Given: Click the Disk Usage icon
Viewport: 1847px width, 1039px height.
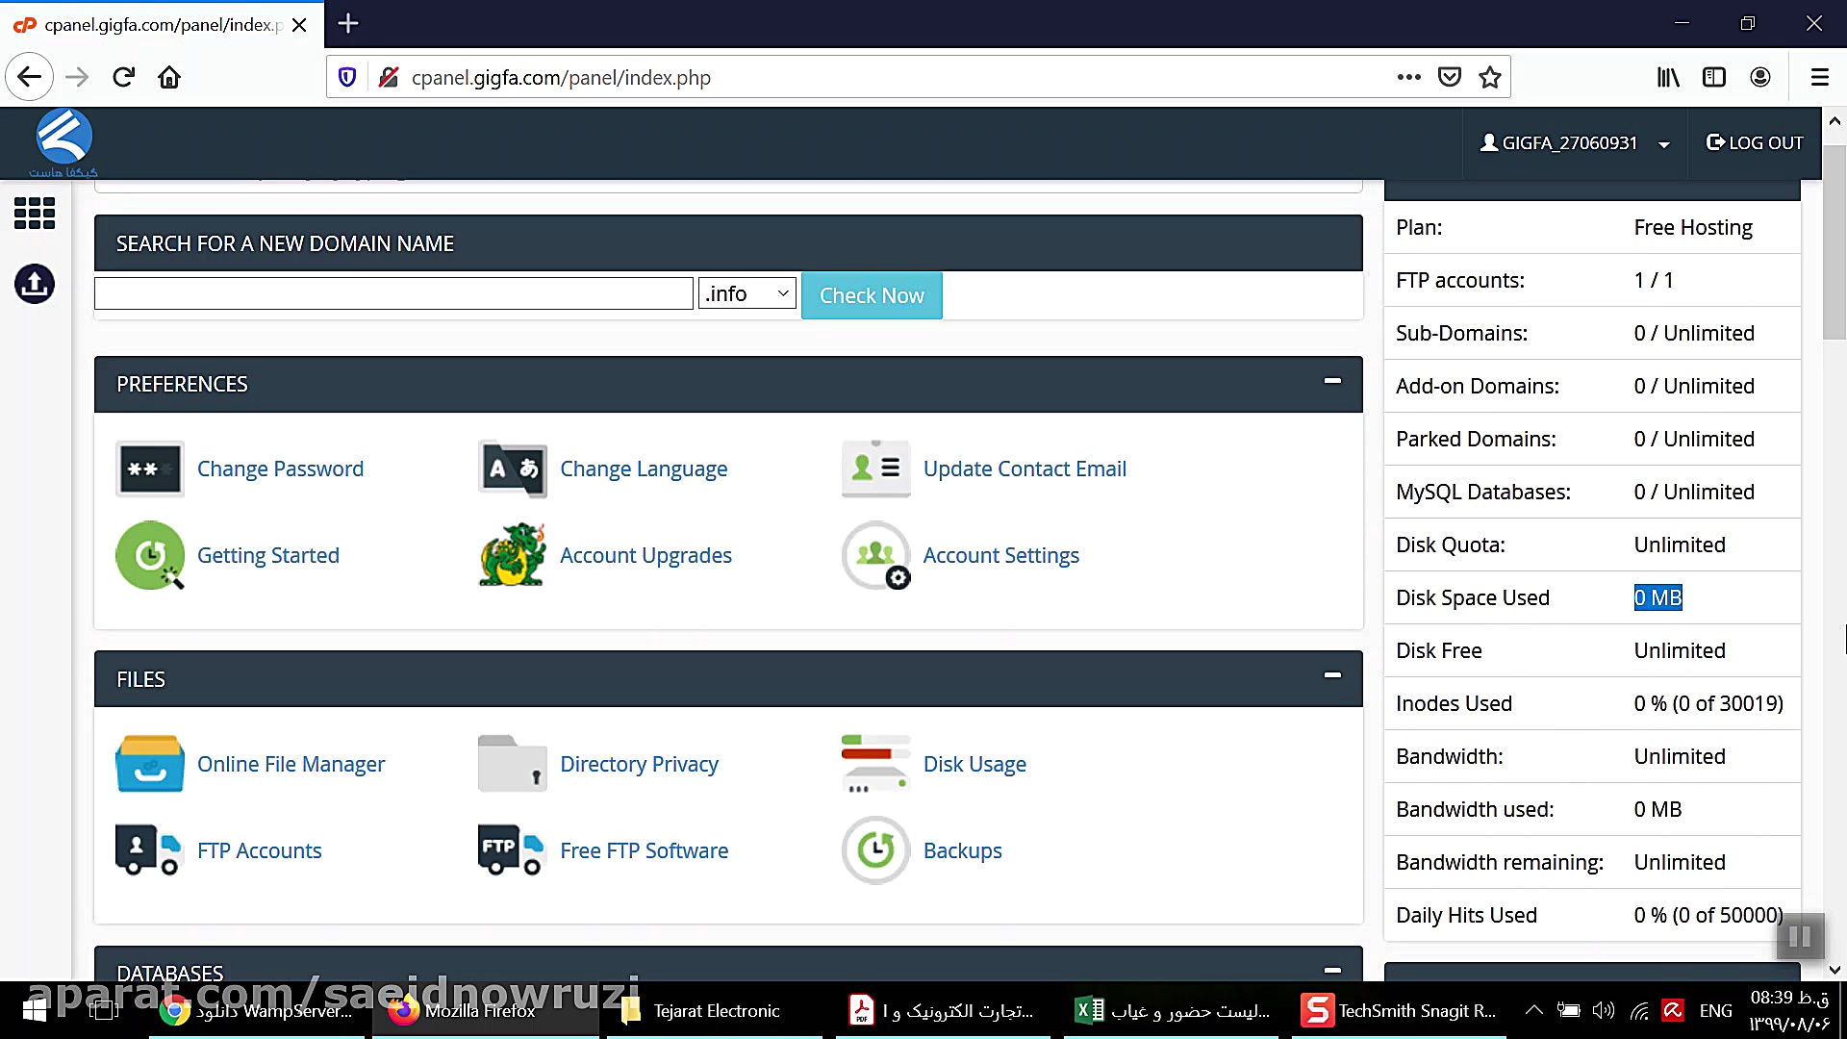Looking at the screenshot, I should click(x=874, y=764).
